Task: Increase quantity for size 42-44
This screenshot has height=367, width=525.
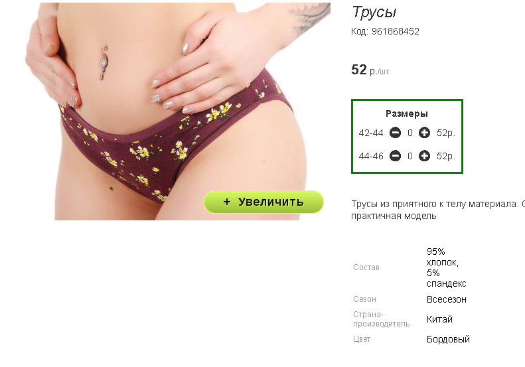Action: (424, 133)
